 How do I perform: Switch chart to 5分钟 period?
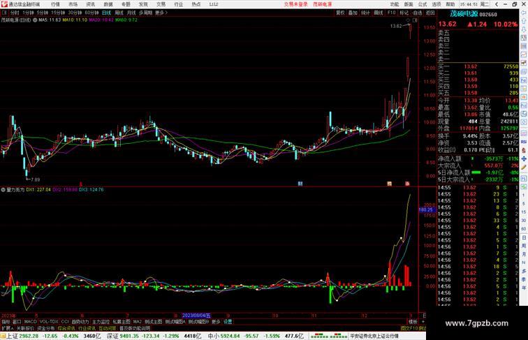43,13
